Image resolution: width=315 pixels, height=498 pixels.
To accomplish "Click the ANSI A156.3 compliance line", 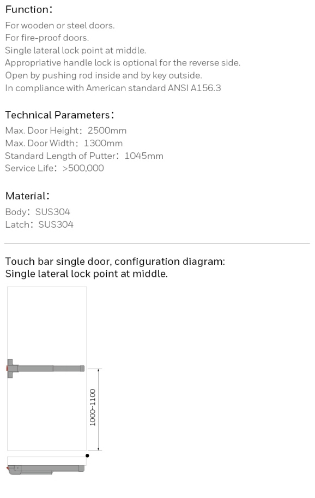I will click(x=113, y=88).
